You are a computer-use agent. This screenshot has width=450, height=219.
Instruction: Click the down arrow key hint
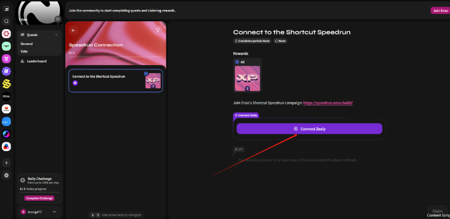(93, 215)
